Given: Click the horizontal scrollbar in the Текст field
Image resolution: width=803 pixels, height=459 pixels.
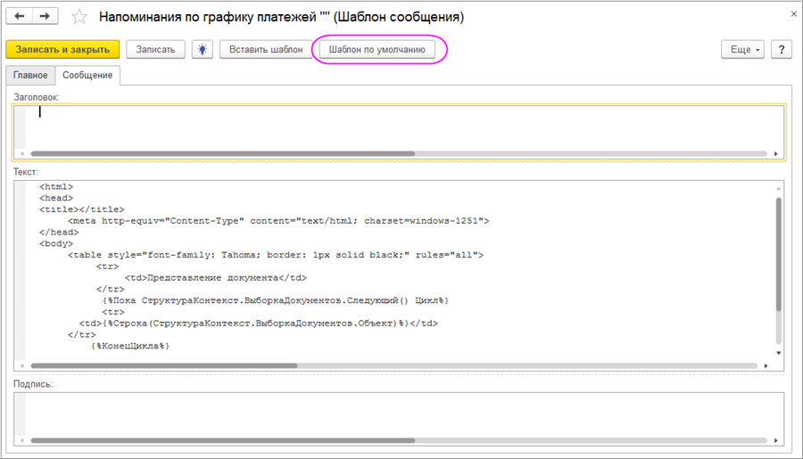Looking at the screenshot, I should [164, 365].
